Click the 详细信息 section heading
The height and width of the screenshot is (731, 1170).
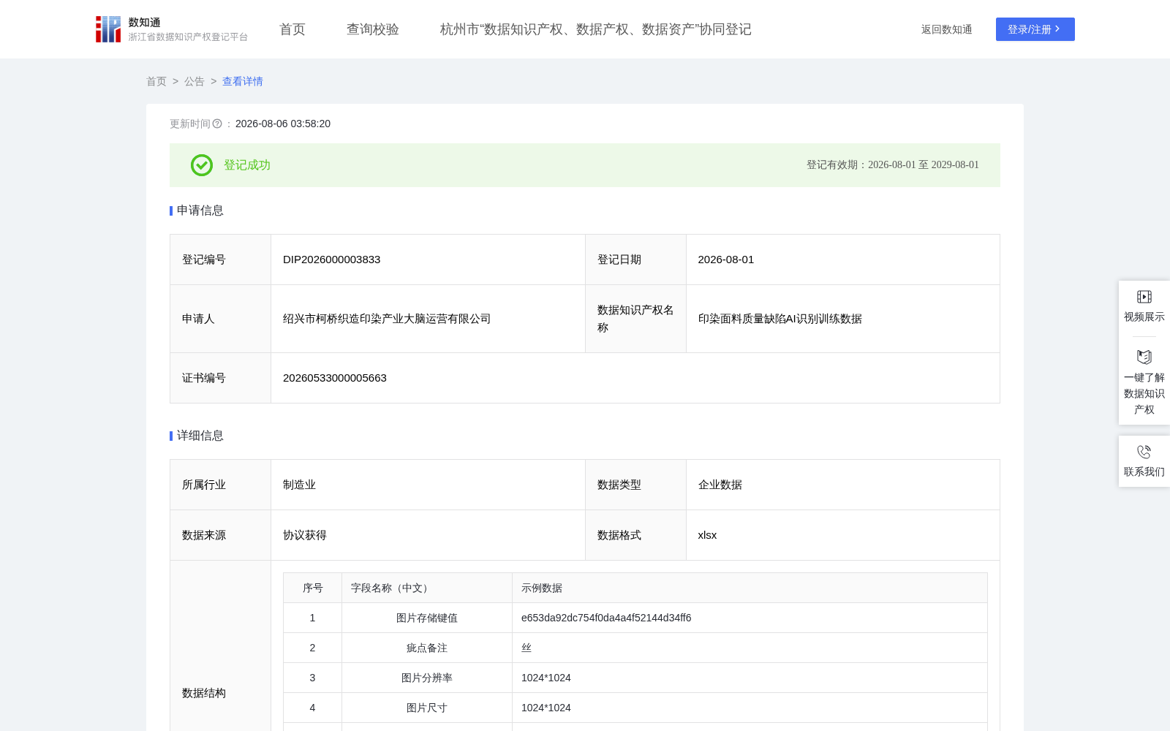[x=200, y=436]
